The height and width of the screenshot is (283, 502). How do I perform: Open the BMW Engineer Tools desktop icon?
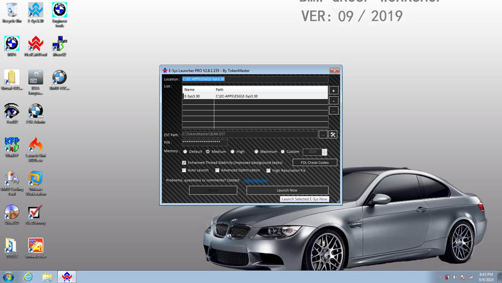[x=59, y=15]
